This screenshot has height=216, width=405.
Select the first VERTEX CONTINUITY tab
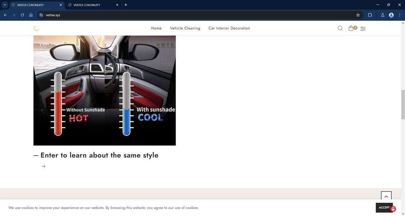click(37, 5)
